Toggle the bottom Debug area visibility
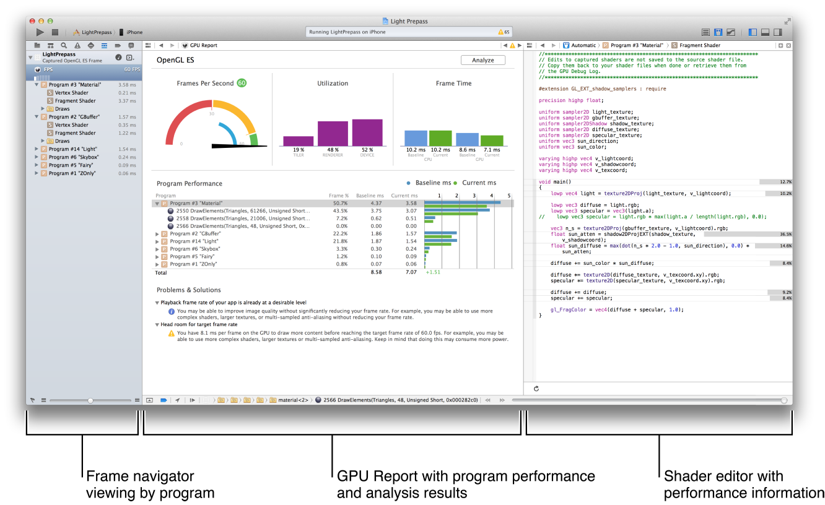Screen dimensions: 825x505 tap(765, 32)
